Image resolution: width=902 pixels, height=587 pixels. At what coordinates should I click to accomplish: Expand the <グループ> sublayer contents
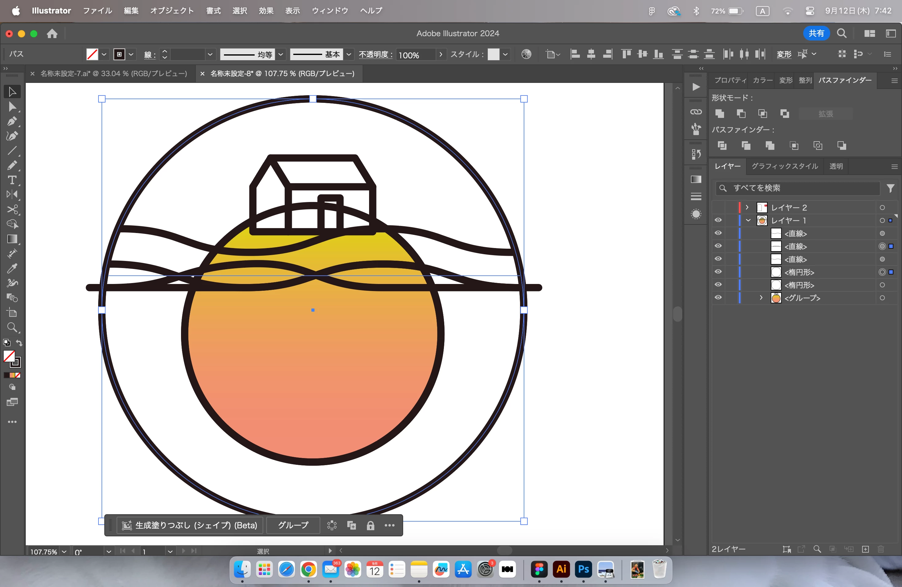761,298
